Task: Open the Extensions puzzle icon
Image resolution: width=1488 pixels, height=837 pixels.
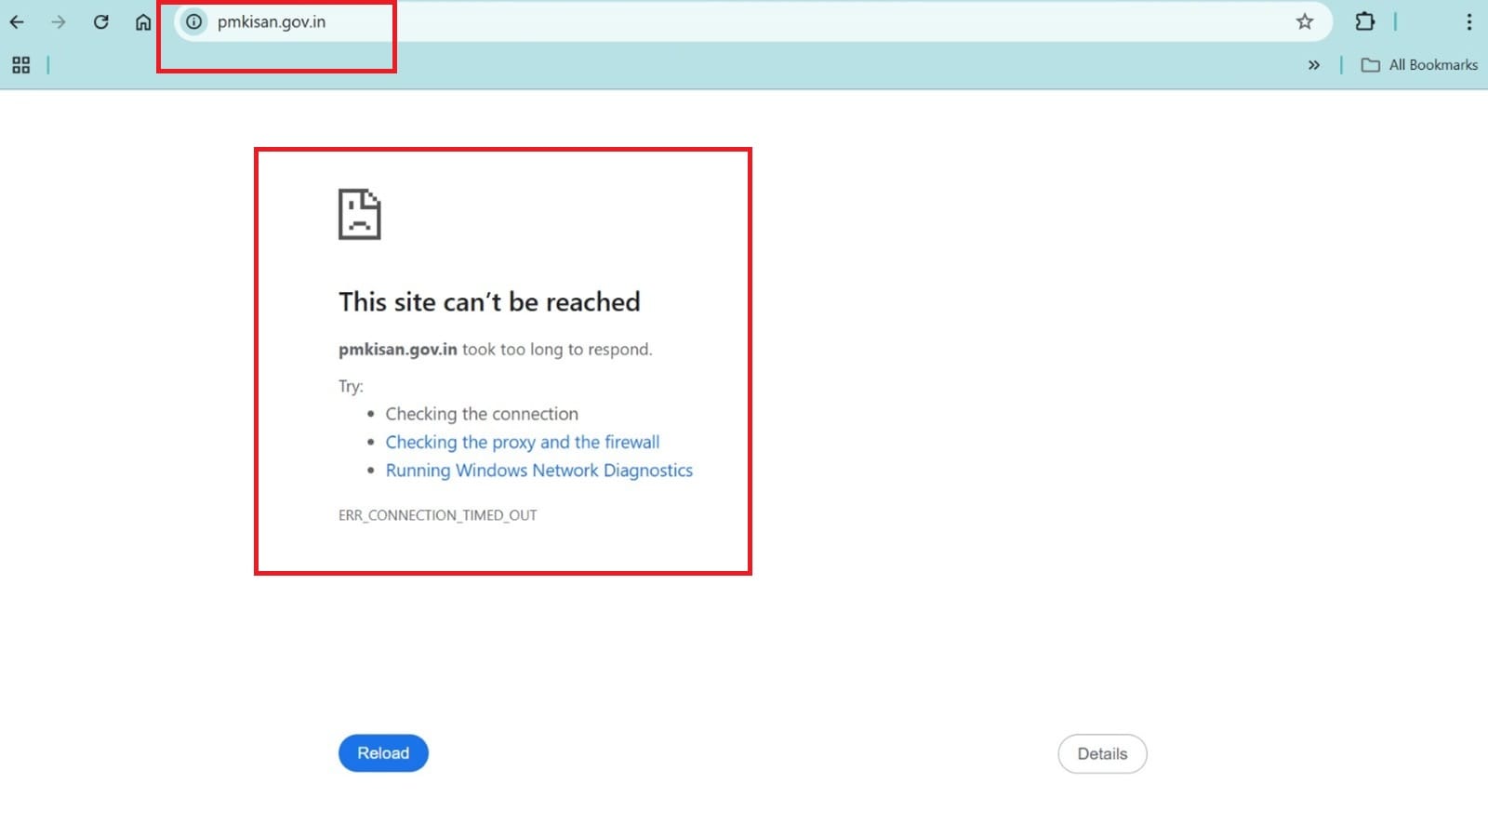Action: point(1364,21)
